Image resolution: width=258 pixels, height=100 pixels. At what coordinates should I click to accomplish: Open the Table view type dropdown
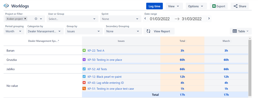(x=241, y=31)
